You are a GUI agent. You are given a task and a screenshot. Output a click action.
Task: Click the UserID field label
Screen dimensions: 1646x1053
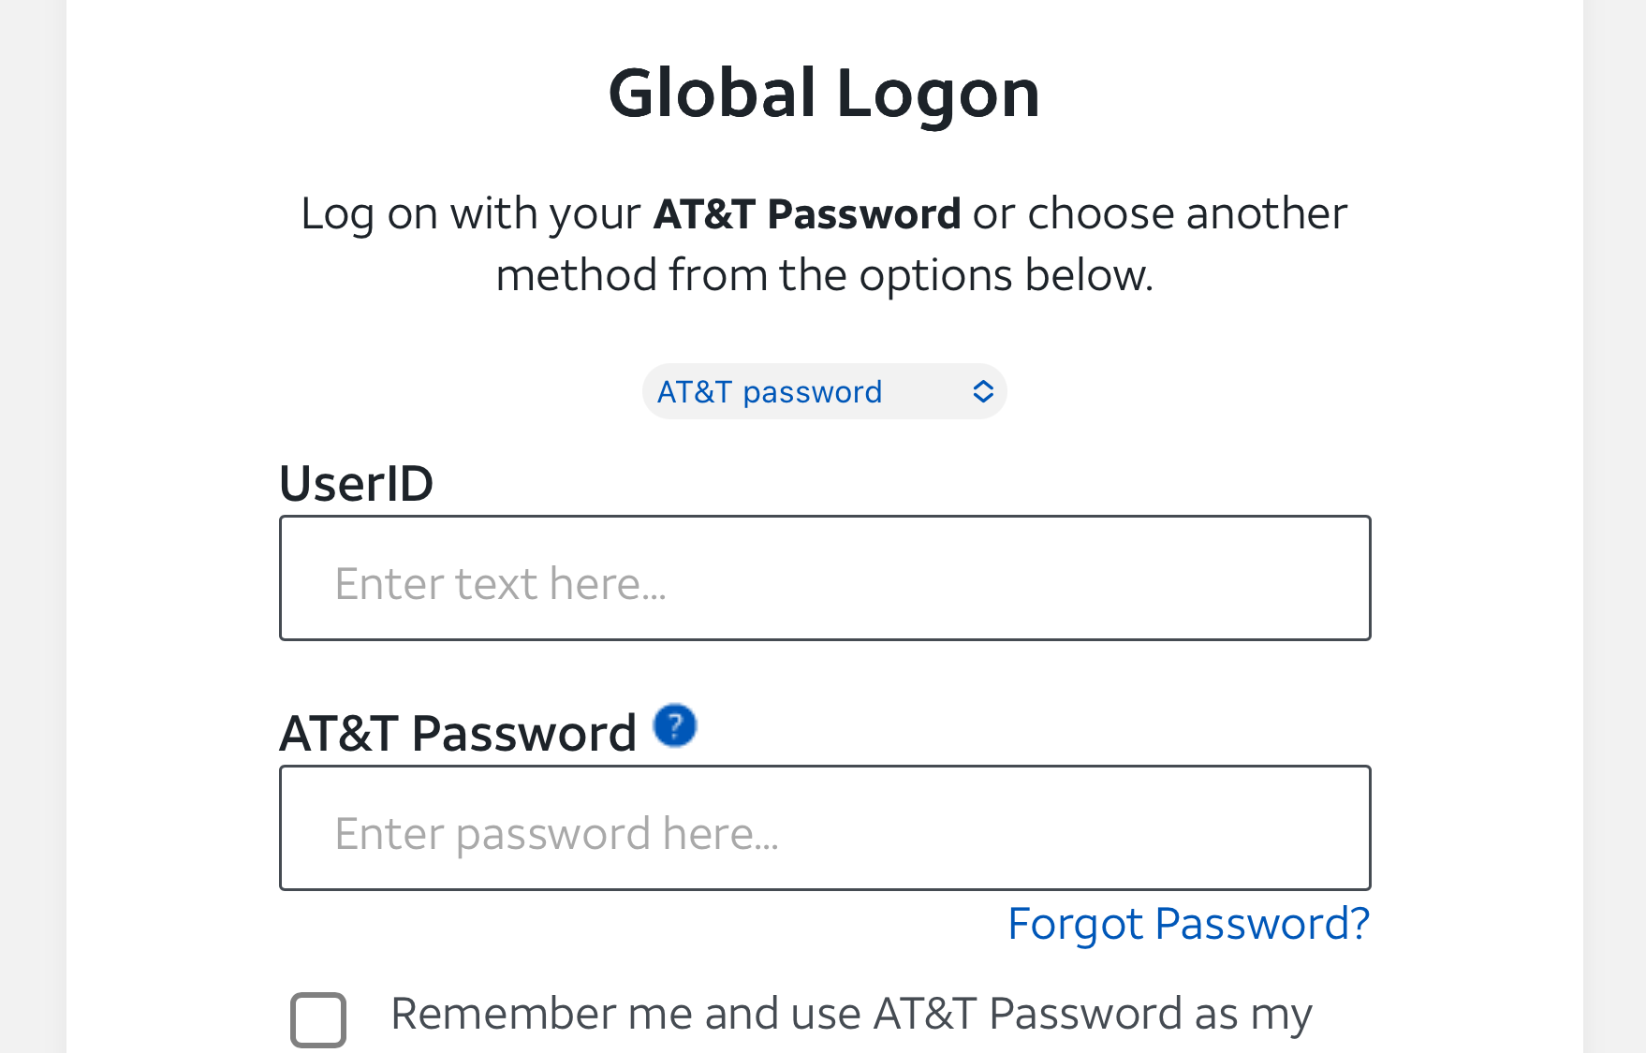point(356,484)
